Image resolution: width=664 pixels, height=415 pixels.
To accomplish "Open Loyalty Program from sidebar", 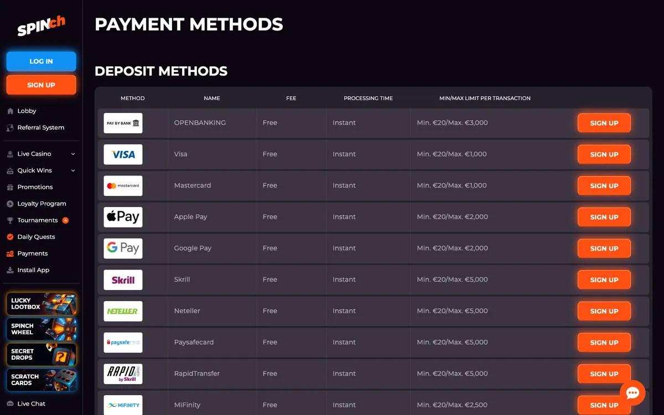I will pos(41,204).
